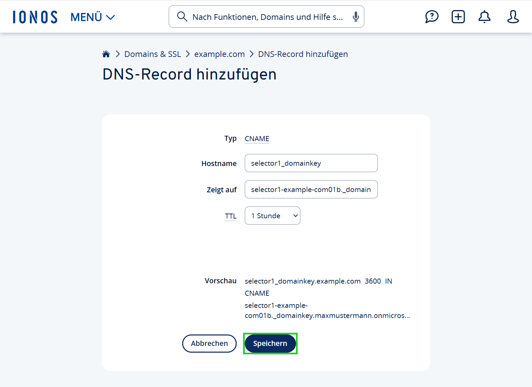Viewport: 532px width, 387px height.
Task: Open the help chat question icon
Action: point(432,17)
